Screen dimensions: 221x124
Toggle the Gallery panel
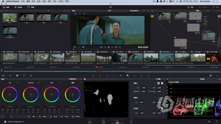pyautogui.click(x=6, y=7)
